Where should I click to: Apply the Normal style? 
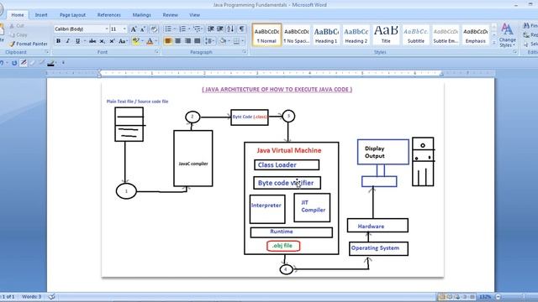[266, 34]
